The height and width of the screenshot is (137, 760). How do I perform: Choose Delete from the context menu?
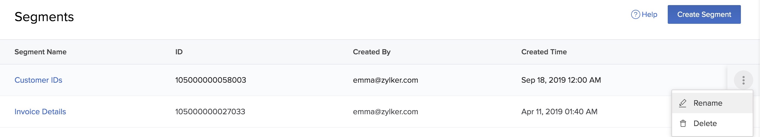point(705,124)
